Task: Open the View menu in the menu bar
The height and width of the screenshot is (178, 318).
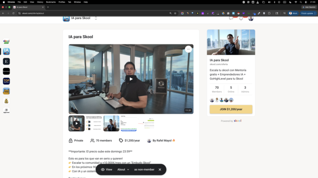Action: point(32,2)
